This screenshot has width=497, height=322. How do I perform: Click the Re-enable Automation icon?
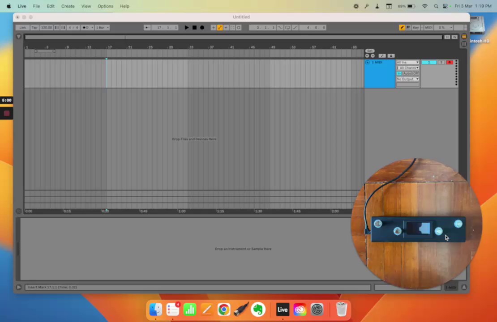226,28
